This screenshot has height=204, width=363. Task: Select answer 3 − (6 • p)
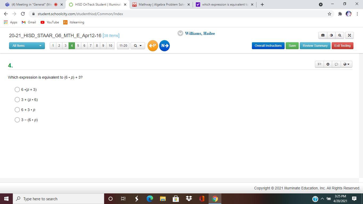(x=17, y=120)
